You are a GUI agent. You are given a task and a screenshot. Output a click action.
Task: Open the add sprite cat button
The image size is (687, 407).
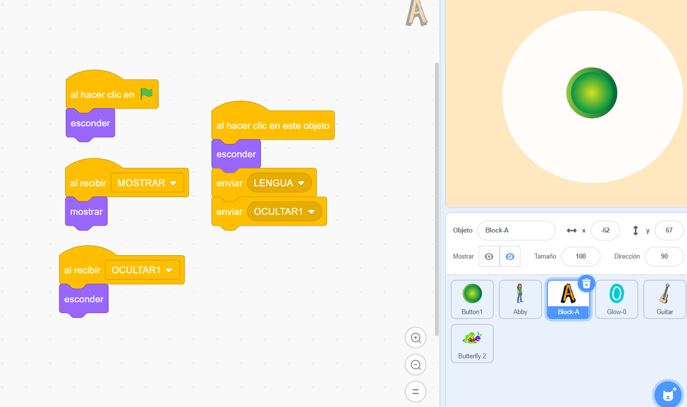click(x=668, y=394)
